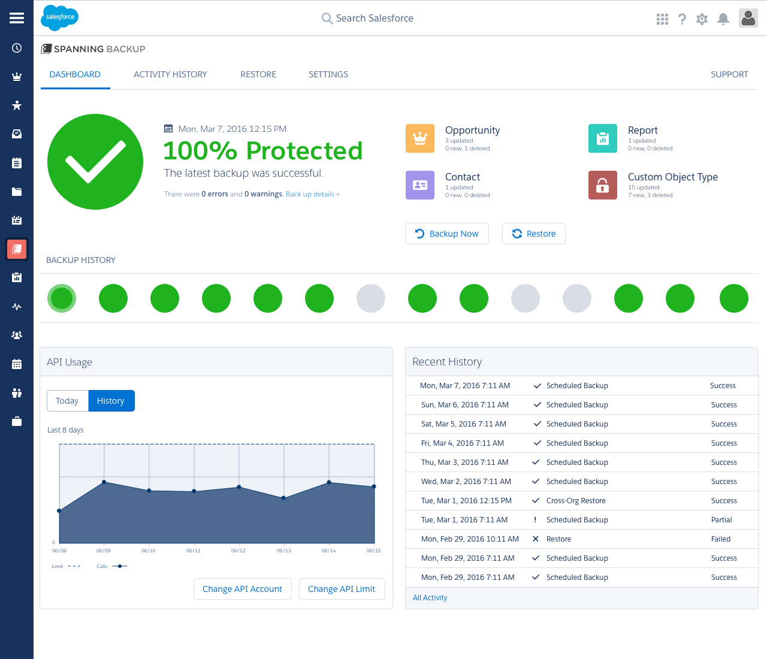The width and height of the screenshot is (767, 659).
Task: Open the star person Leads icon in sidebar
Action: click(x=17, y=105)
